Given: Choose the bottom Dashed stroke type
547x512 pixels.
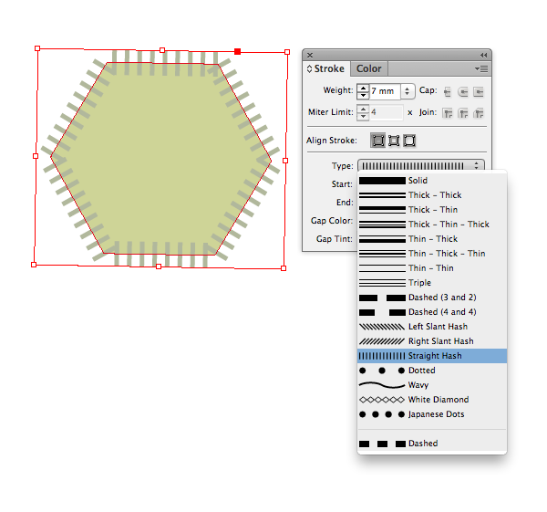Looking at the screenshot, I should point(432,444).
